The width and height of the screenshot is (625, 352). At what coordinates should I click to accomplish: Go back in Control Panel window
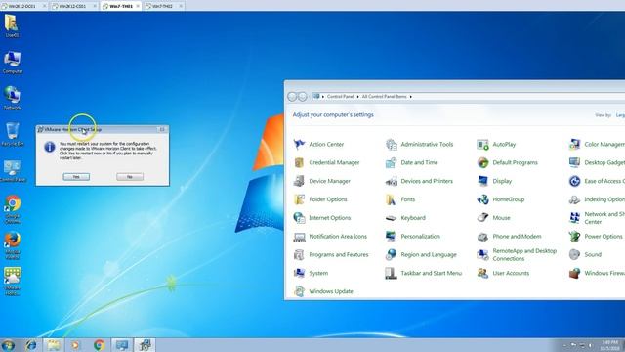pyautogui.click(x=292, y=96)
